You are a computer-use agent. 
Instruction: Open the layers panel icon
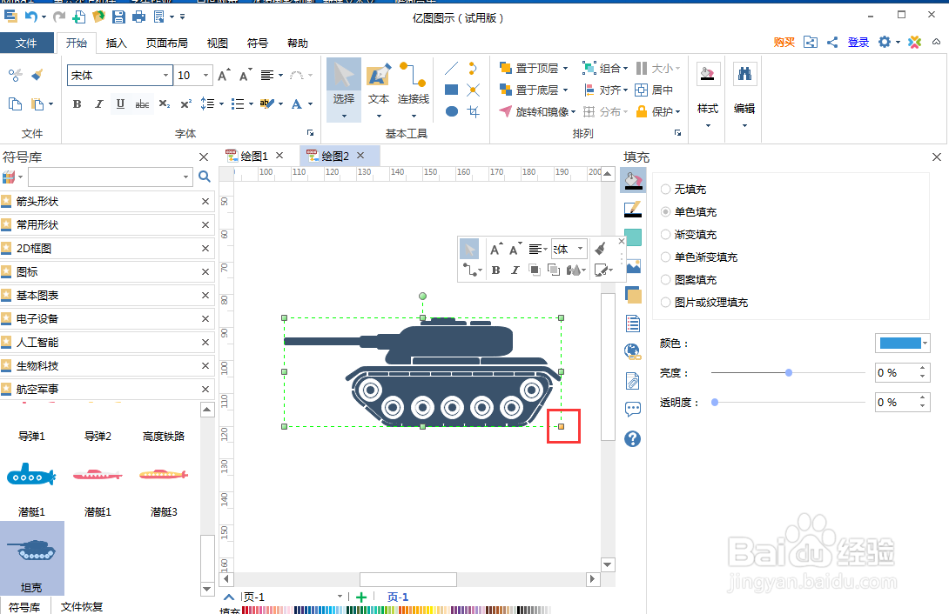click(x=632, y=294)
